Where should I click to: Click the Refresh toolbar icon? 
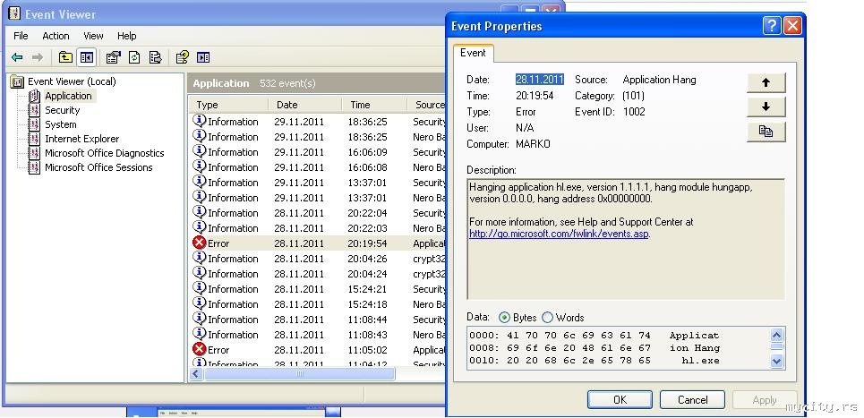click(x=134, y=57)
